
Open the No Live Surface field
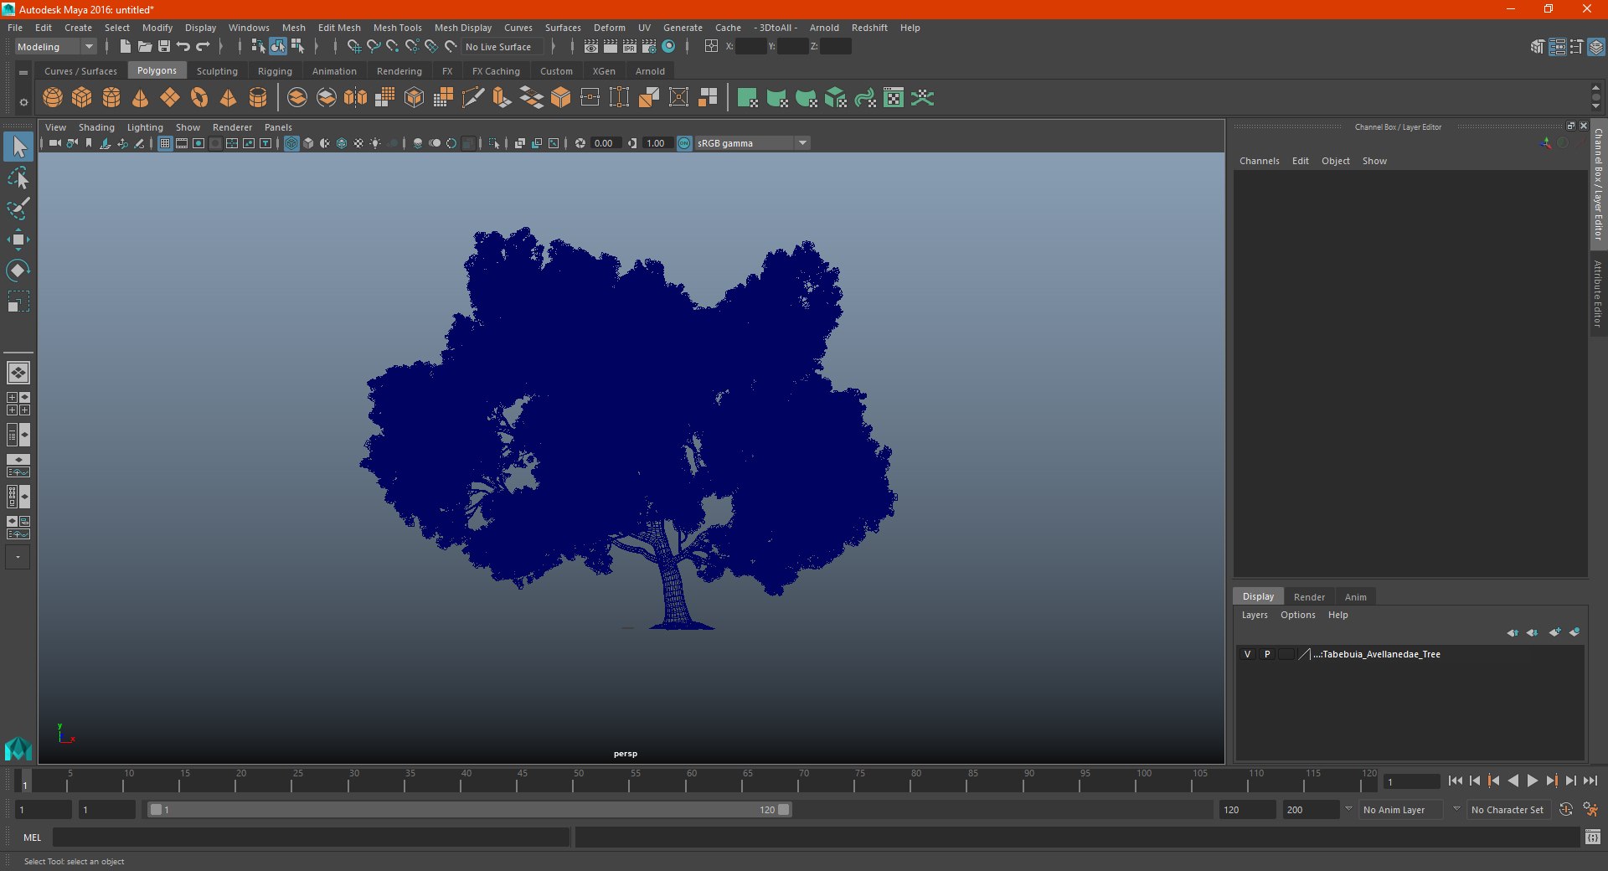502,47
